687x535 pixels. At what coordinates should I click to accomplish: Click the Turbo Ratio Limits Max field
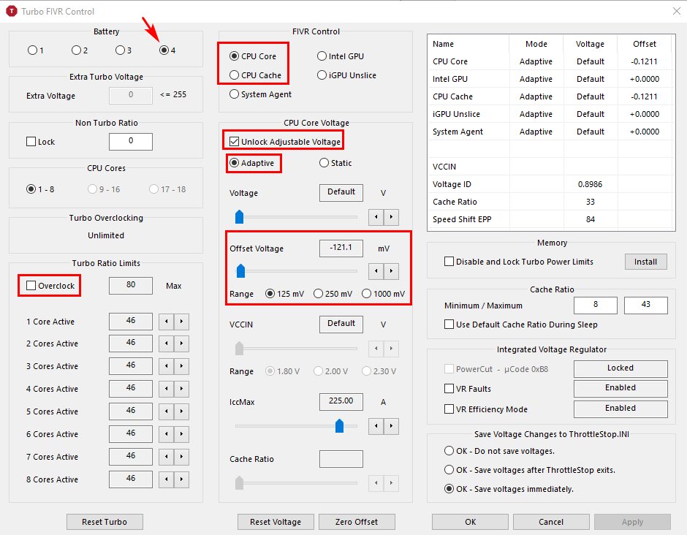point(131,286)
